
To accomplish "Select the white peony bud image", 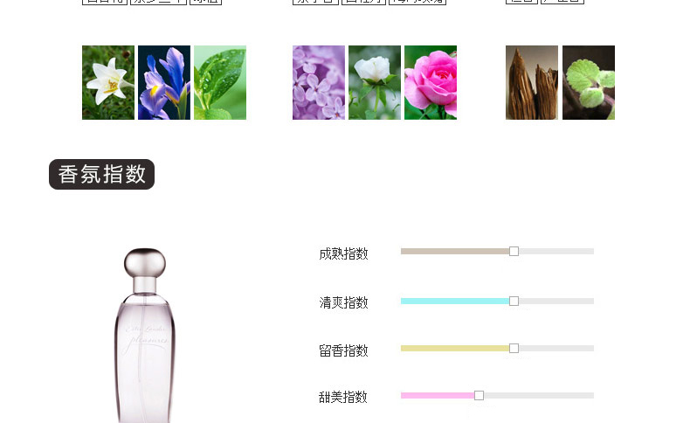I will [375, 82].
